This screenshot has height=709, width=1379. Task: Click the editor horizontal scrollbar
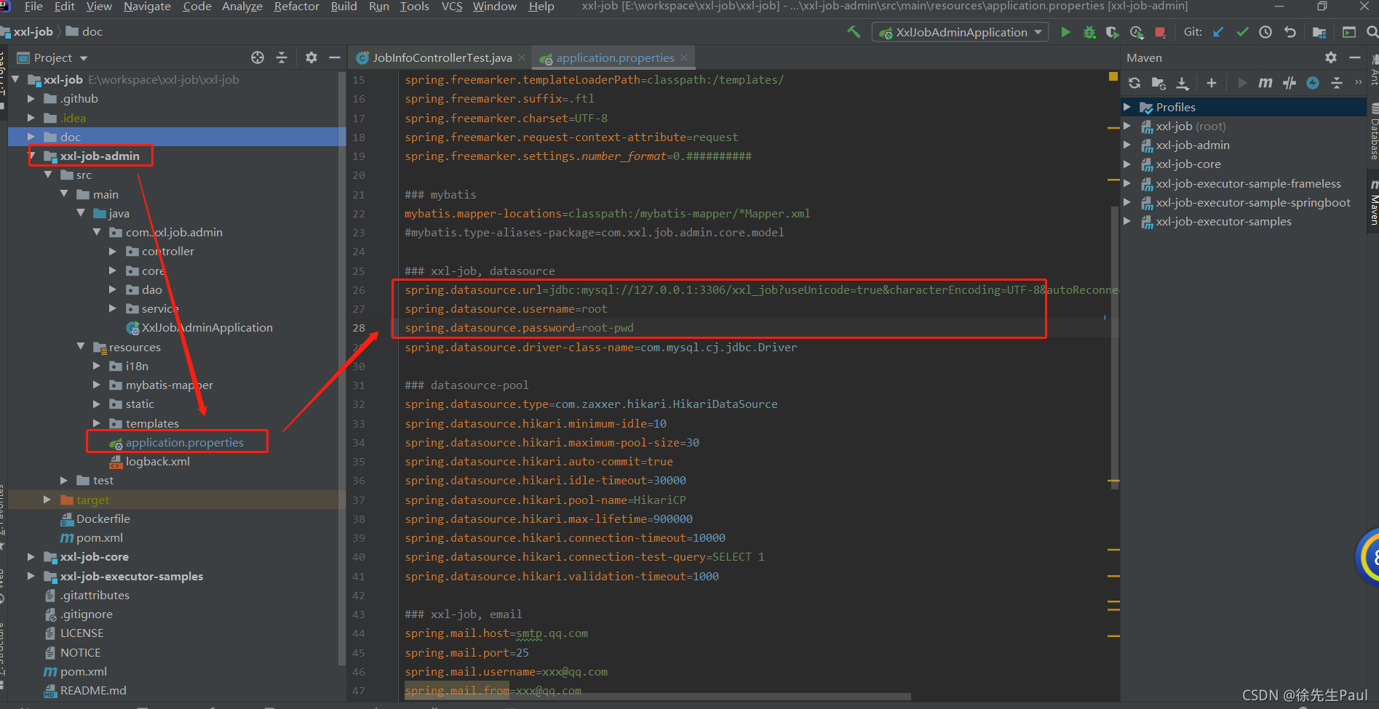pos(658,696)
